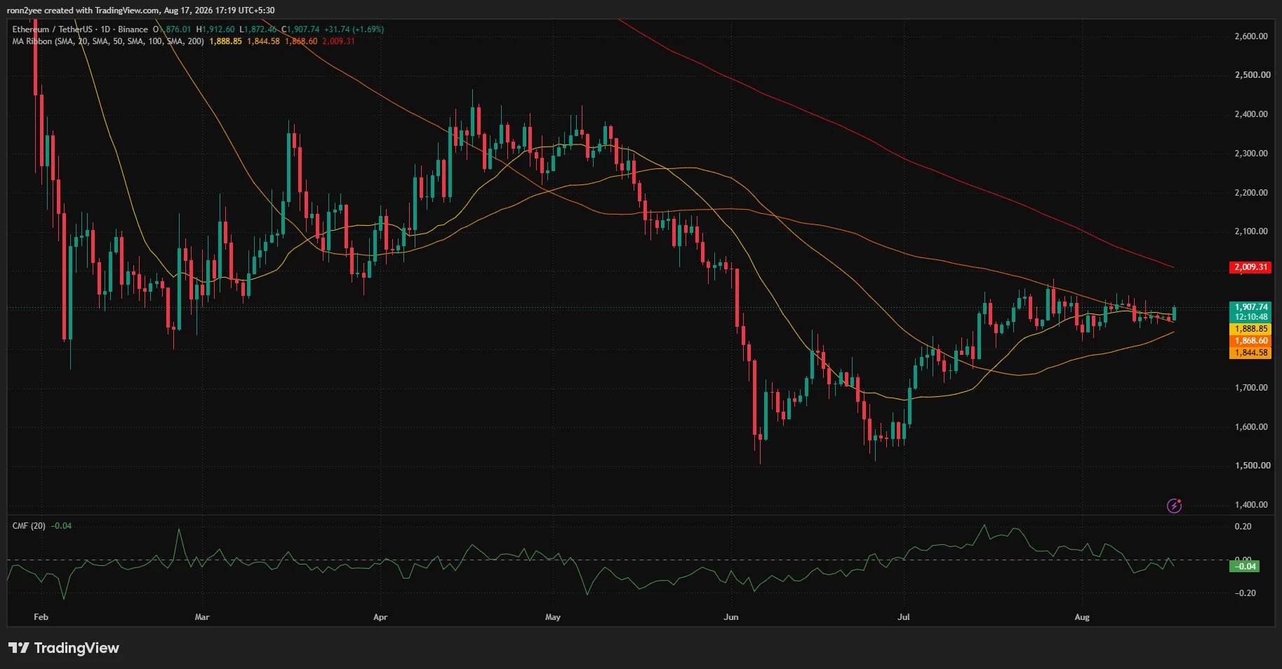Click the MA Ribbon indicator legend label
This screenshot has height=669, width=1282.
[108, 41]
